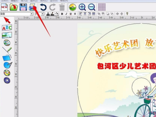Zoom in with the plus magnifier
The height and width of the screenshot is (117, 156).
click(82, 7)
